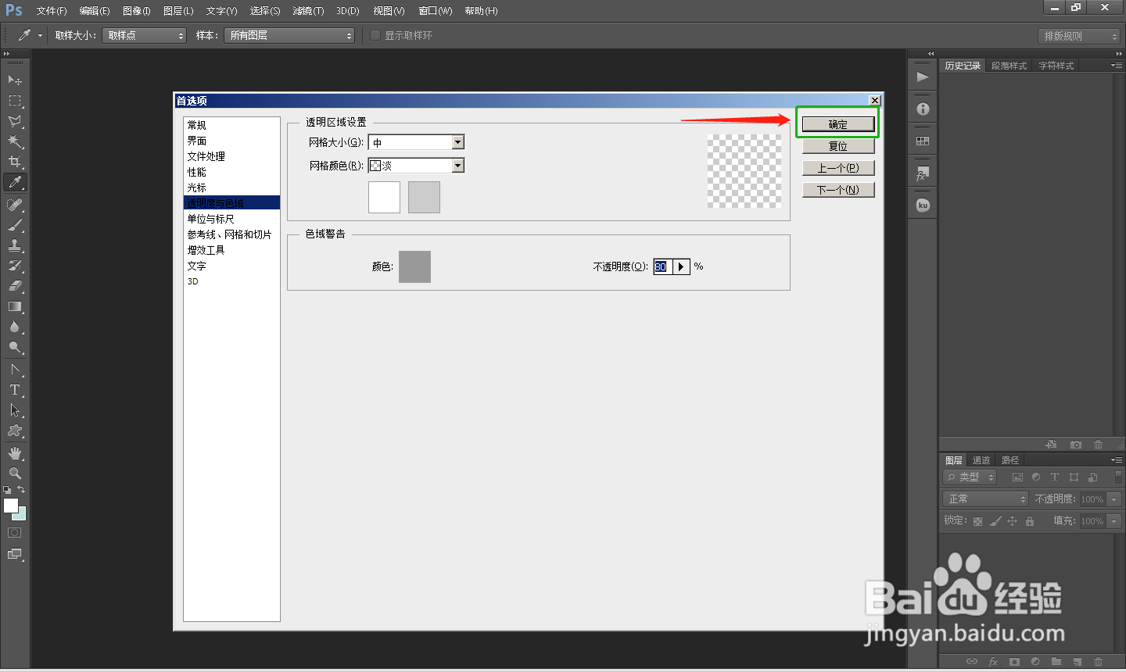Select the Blur tool

click(x=15, y=327)
